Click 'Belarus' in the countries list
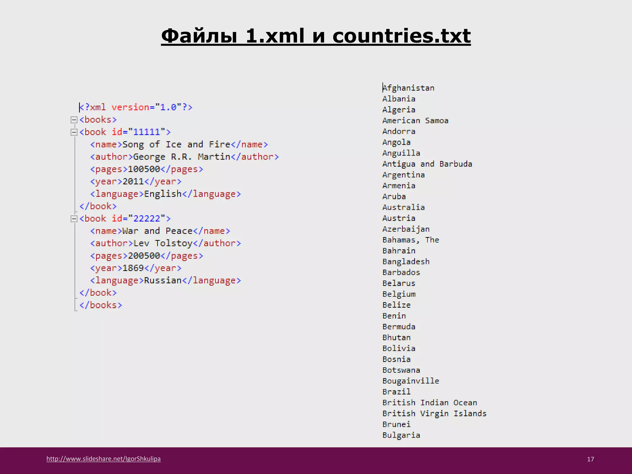Viewport: 632px width, 474px height. 399,283
